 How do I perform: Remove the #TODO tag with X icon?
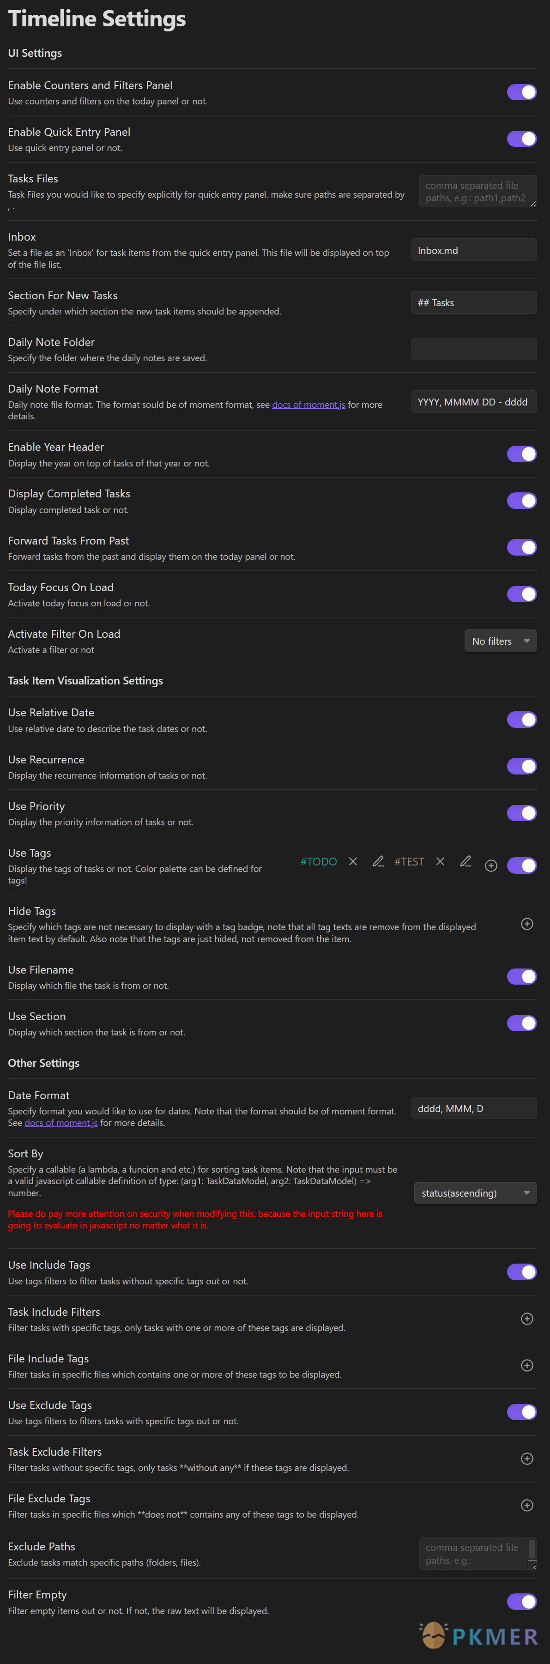pyautogui.click(x=353, y=861)
